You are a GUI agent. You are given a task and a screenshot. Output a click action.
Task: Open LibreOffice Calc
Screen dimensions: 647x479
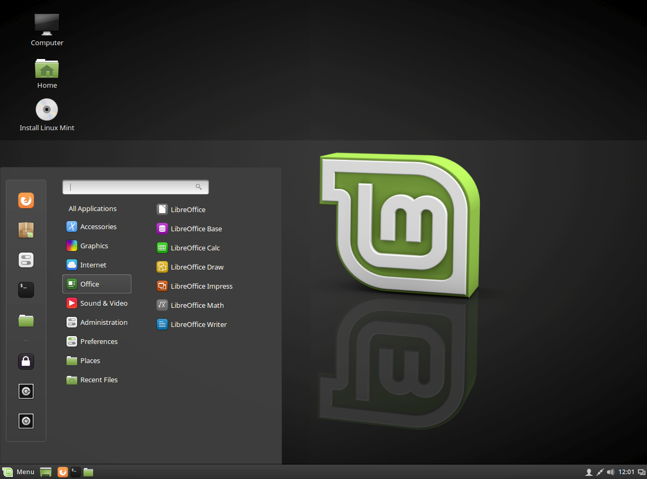pyautogui.click(x=196, y=248)
